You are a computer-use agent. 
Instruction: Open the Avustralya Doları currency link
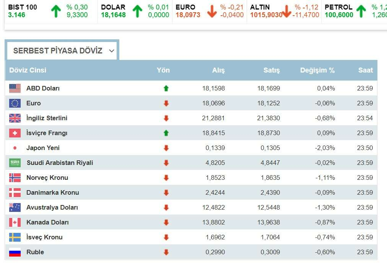pos(52,208)
